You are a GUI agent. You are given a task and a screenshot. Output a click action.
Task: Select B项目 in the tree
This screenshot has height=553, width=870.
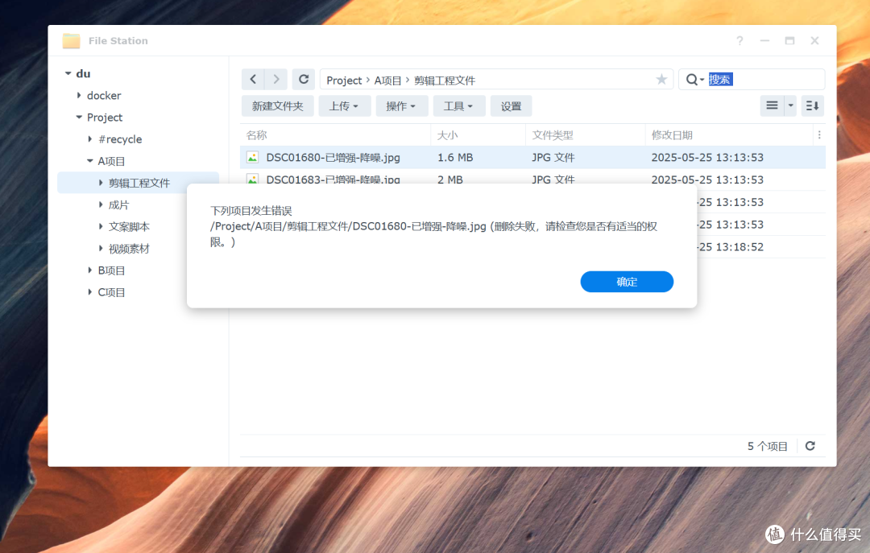pyautogui.click(x=111, y=270)
